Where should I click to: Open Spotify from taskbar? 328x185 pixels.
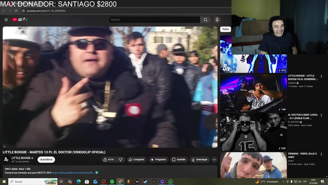(x=112, y=182)
